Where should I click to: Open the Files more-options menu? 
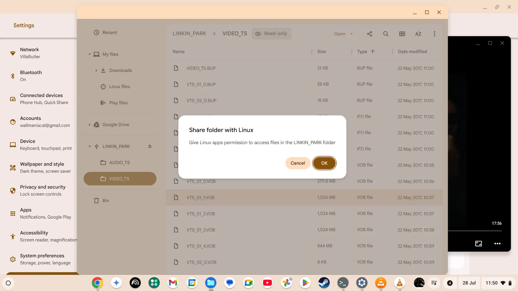(x=434, y=34)
